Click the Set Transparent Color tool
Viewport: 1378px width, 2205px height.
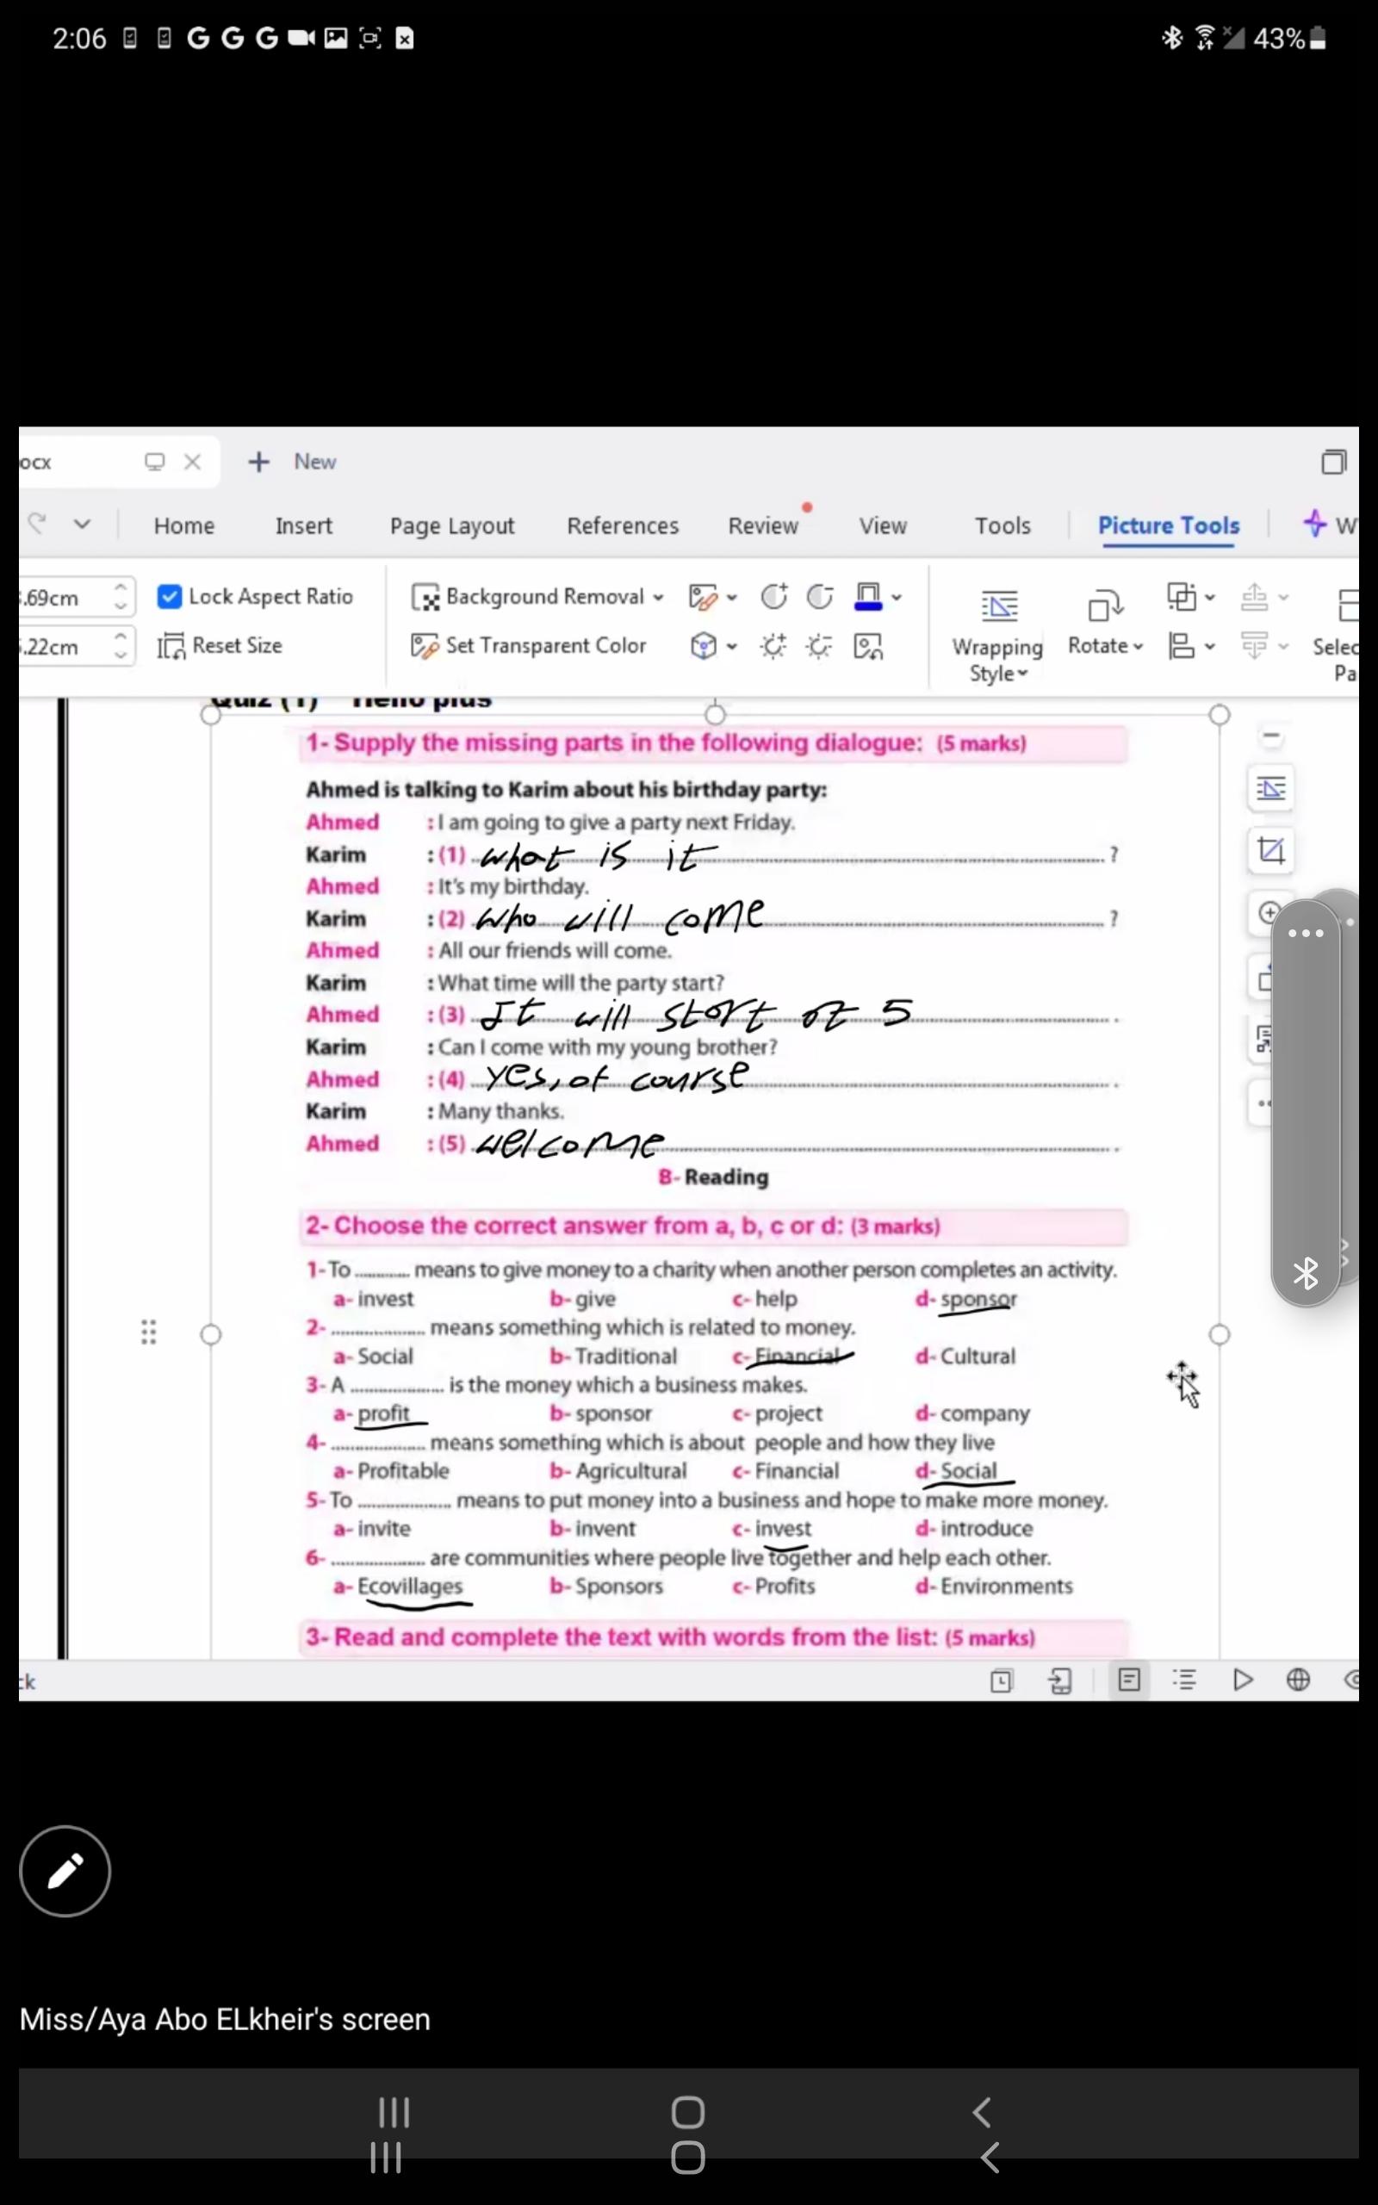tap(529, 646)
